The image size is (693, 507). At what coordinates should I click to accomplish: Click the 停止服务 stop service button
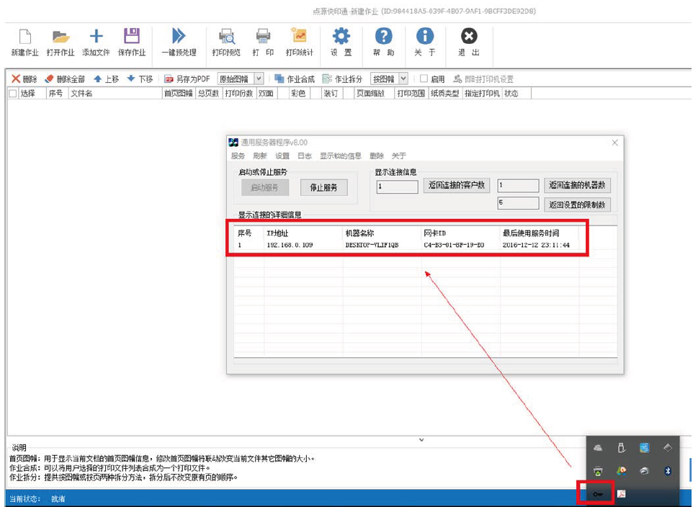(323, 188)
